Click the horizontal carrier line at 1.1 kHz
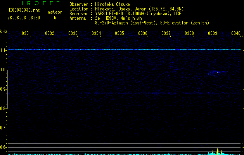 point(124,50)
